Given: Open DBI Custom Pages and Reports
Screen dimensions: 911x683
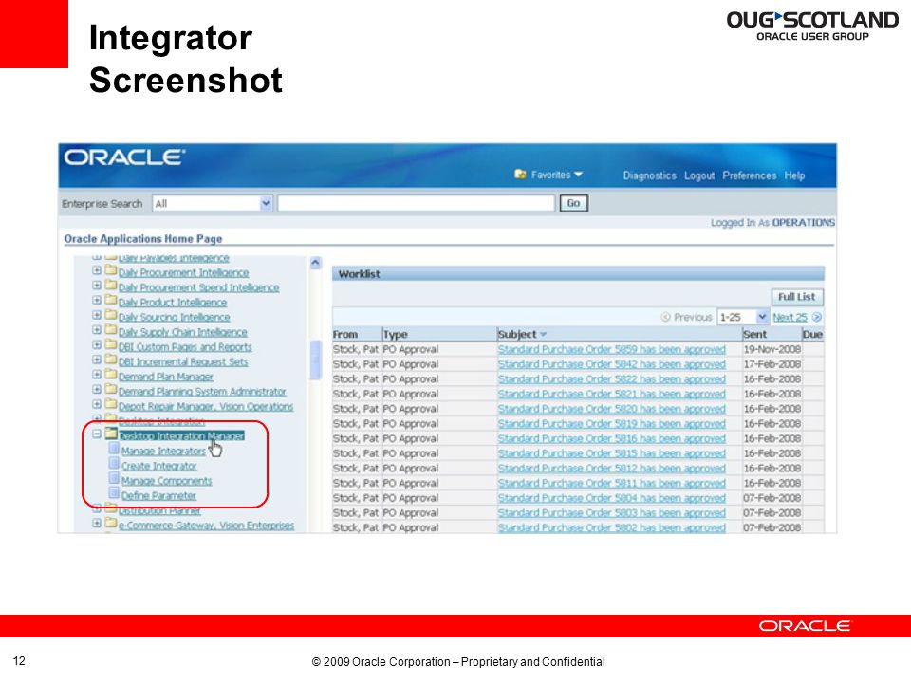Looking at the screenshot, I should (x=185, y=347).
